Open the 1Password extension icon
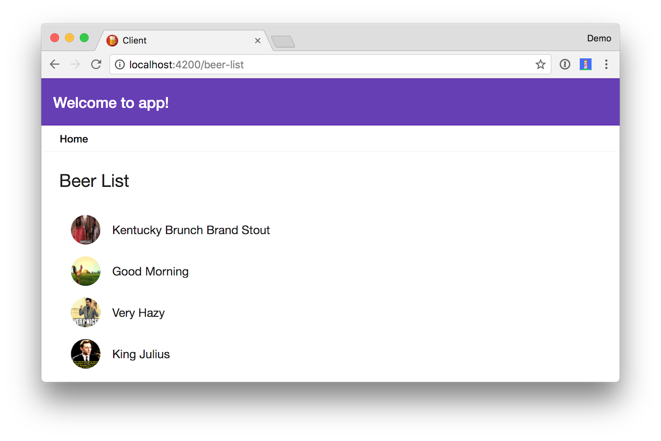661x441 pixels. (x=565, y=64)
